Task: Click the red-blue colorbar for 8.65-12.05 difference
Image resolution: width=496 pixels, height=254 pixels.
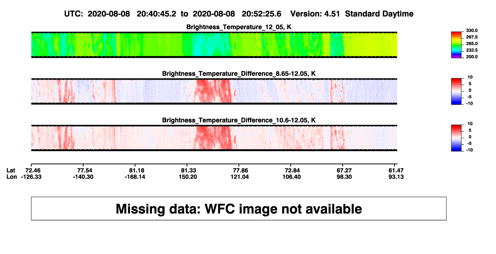Action: (x=457, y=91)
